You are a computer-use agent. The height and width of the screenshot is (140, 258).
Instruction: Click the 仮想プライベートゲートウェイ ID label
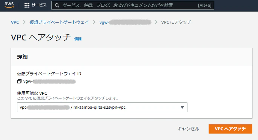(49, 74)
